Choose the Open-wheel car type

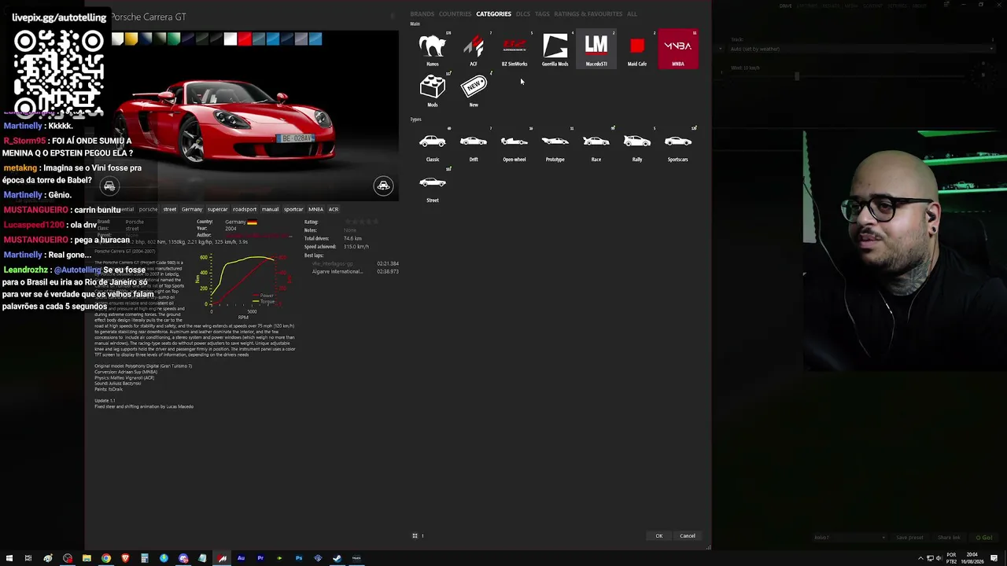515,145
